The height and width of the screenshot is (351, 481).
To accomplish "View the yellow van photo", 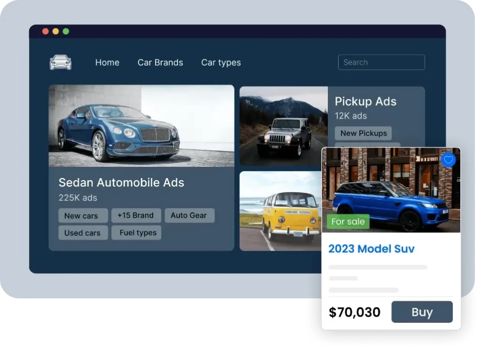I will pos(280,211).
